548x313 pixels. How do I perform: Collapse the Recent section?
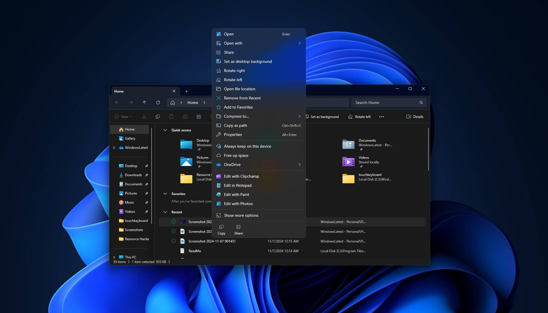click(x=165, y=212)
